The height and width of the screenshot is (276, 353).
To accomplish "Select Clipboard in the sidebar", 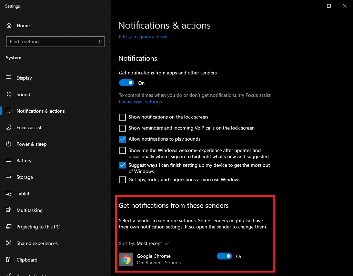I will point(27,260).
